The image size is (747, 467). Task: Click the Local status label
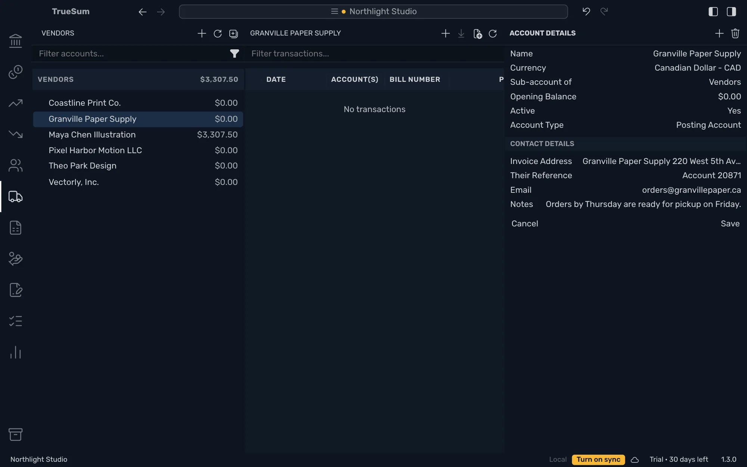[x=558, y=460]
